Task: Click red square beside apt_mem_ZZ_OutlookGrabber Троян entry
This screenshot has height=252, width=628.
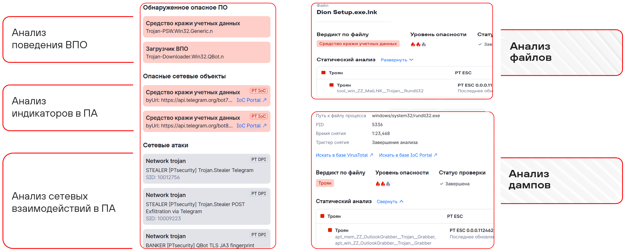Action: [330, 230]
